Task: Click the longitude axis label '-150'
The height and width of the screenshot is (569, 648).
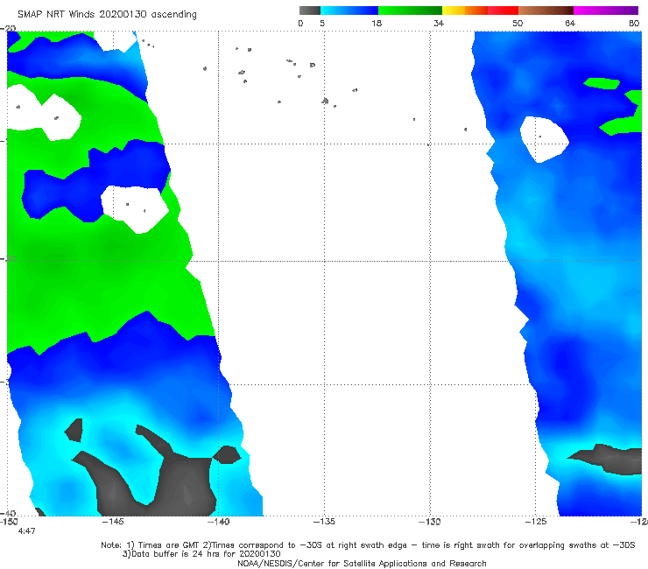Action: click(x=9, y=522)
